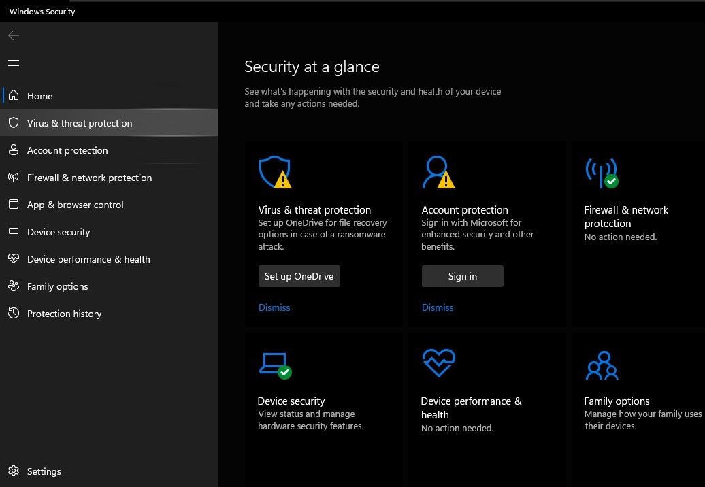
Task: Click the Device security laptop icon
Action: click(x=274, y=363)
